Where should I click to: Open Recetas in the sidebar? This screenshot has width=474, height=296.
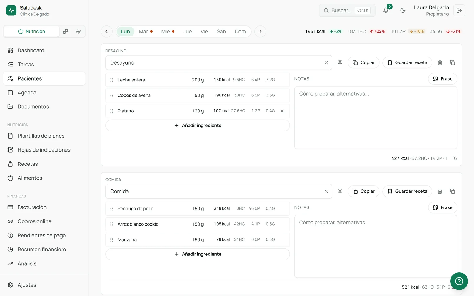tap(44, 164)
